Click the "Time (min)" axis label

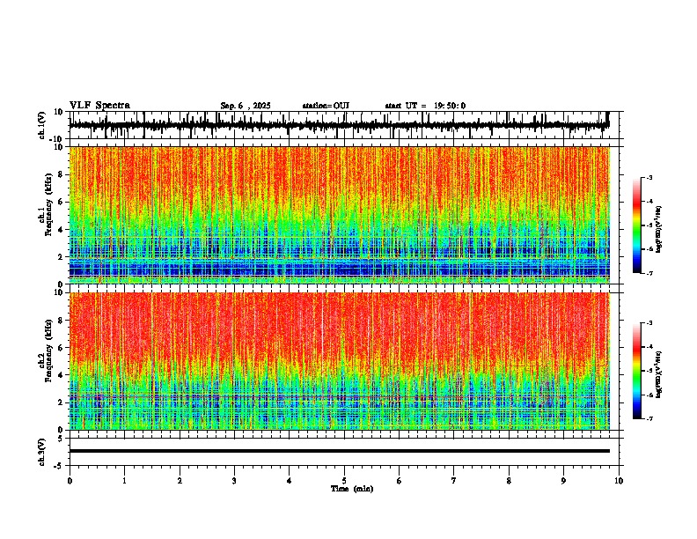(x=352, y=489)
